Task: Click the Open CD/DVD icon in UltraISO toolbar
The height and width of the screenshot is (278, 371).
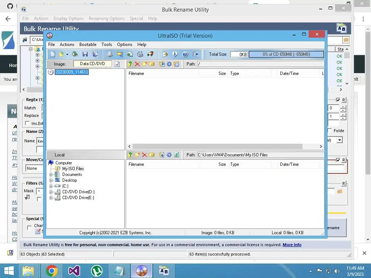Action: point(75,54)
